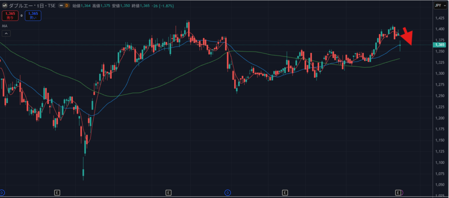The width and height of the screenshot is (449, 198).
Task: Open the blue dividend D marker mid-timeline
Action: [x=228, y=192]
